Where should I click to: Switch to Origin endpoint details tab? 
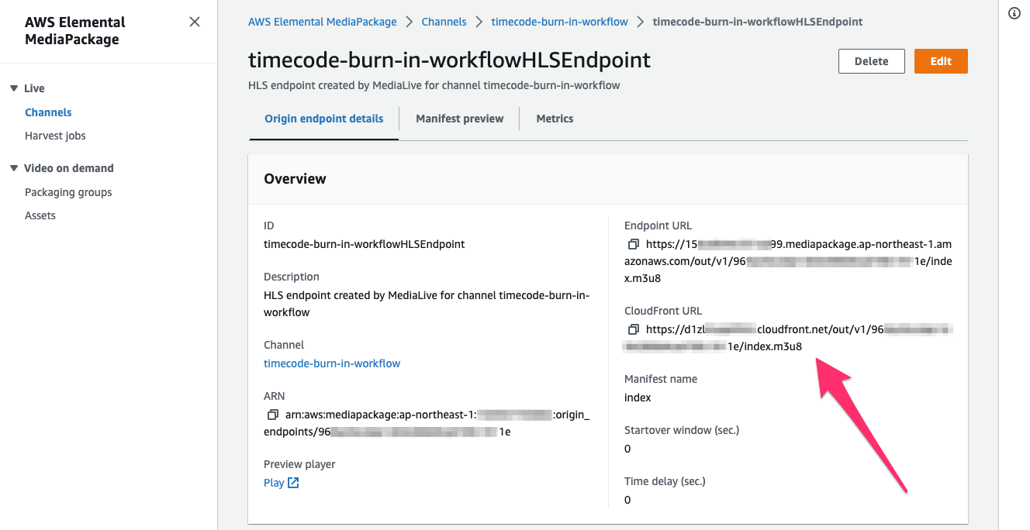tap(324, 119)
